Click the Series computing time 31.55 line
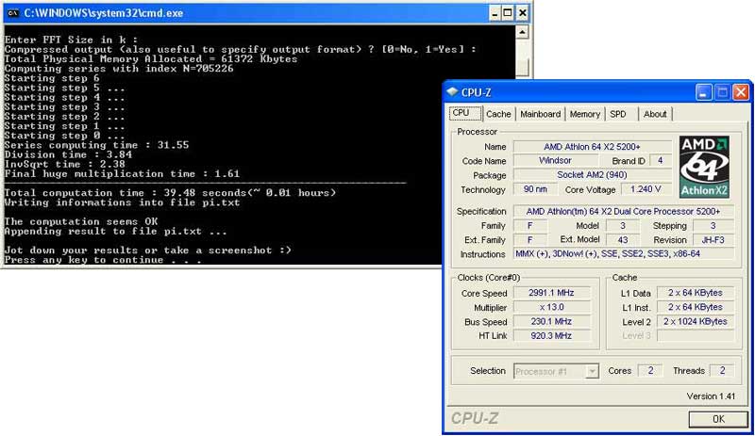755x436 pixels. click(96, 145)
